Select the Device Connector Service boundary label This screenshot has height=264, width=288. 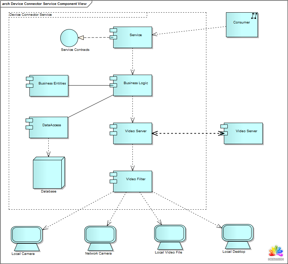pos(31,15)
